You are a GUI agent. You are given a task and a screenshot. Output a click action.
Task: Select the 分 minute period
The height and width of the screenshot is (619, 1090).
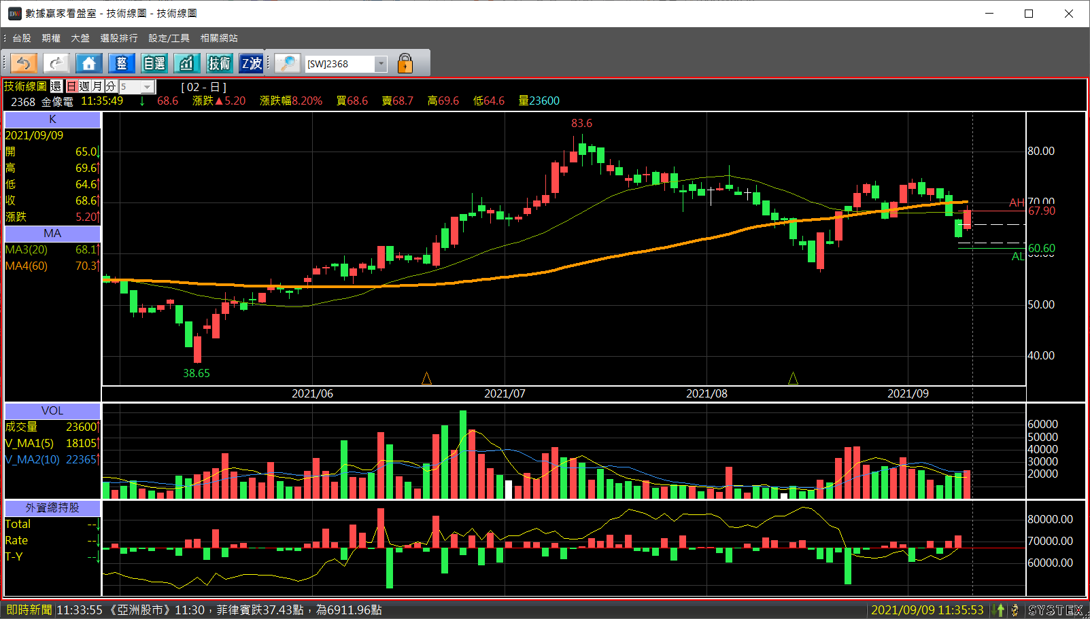110,86
